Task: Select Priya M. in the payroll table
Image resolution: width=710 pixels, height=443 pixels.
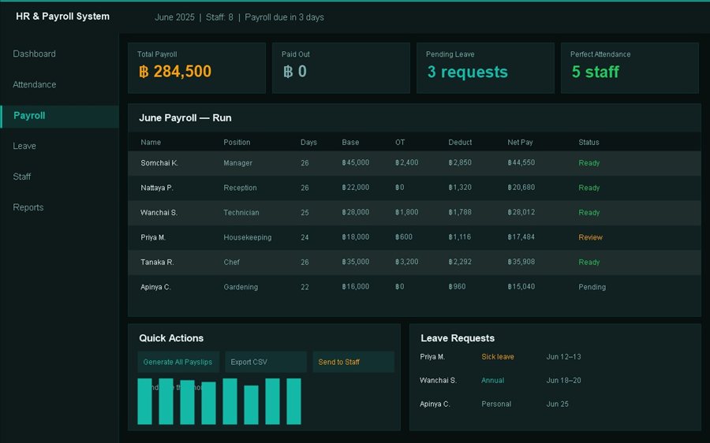Action: click(153, 237)
